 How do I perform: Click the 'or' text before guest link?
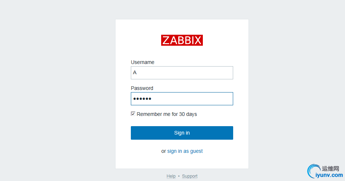164,151
